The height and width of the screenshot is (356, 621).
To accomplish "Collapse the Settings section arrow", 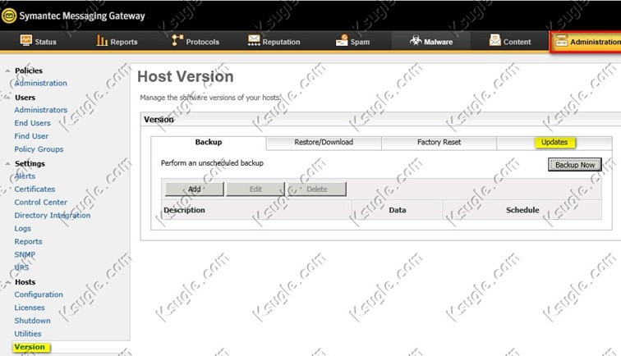I will pyautogui.click(x=7, y=163).
